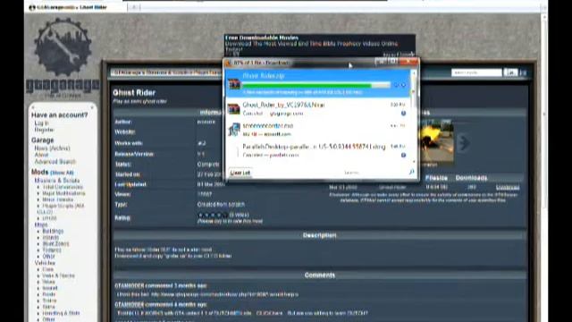
Task: Show next screenshot with the arrow
Action: (x=463, y=142)
